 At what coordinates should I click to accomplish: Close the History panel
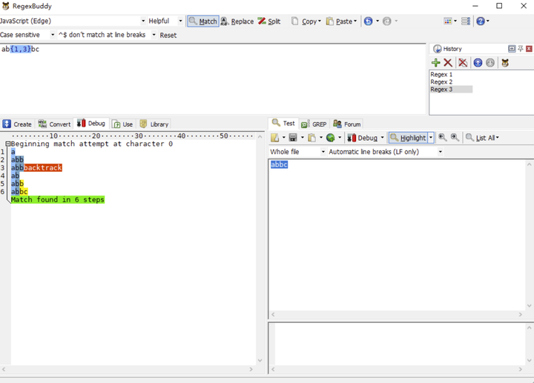529,49
